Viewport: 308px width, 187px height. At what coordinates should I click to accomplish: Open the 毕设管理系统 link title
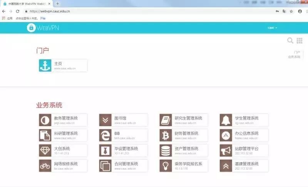coord(126,149)
